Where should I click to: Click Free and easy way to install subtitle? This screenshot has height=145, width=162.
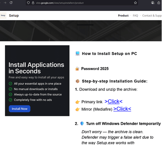point(36,77)
